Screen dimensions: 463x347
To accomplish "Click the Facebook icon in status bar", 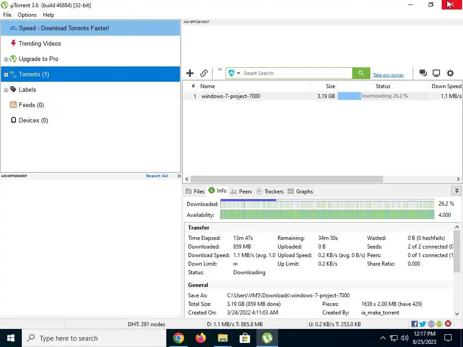I will click(x=414, y=324).
